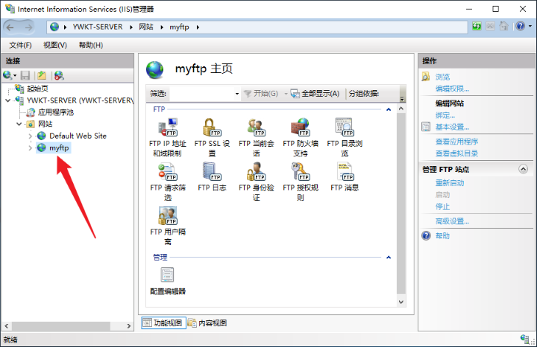537x347 pixels.
Task: Click the save icon in connections toolbar
Action: [x=25, y=75]
